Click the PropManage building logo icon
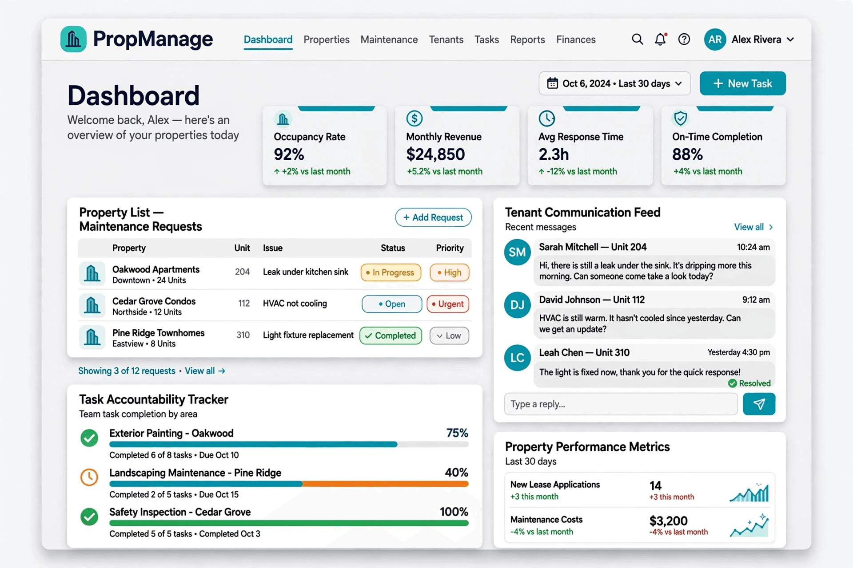Screen dimensions: 853x568 [x=73, y=39]
